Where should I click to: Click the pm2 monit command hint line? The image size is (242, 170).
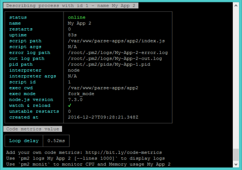(88, 164)
